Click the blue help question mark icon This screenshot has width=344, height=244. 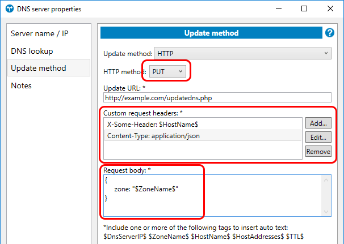pyautogui.click(x=330, y=33)
